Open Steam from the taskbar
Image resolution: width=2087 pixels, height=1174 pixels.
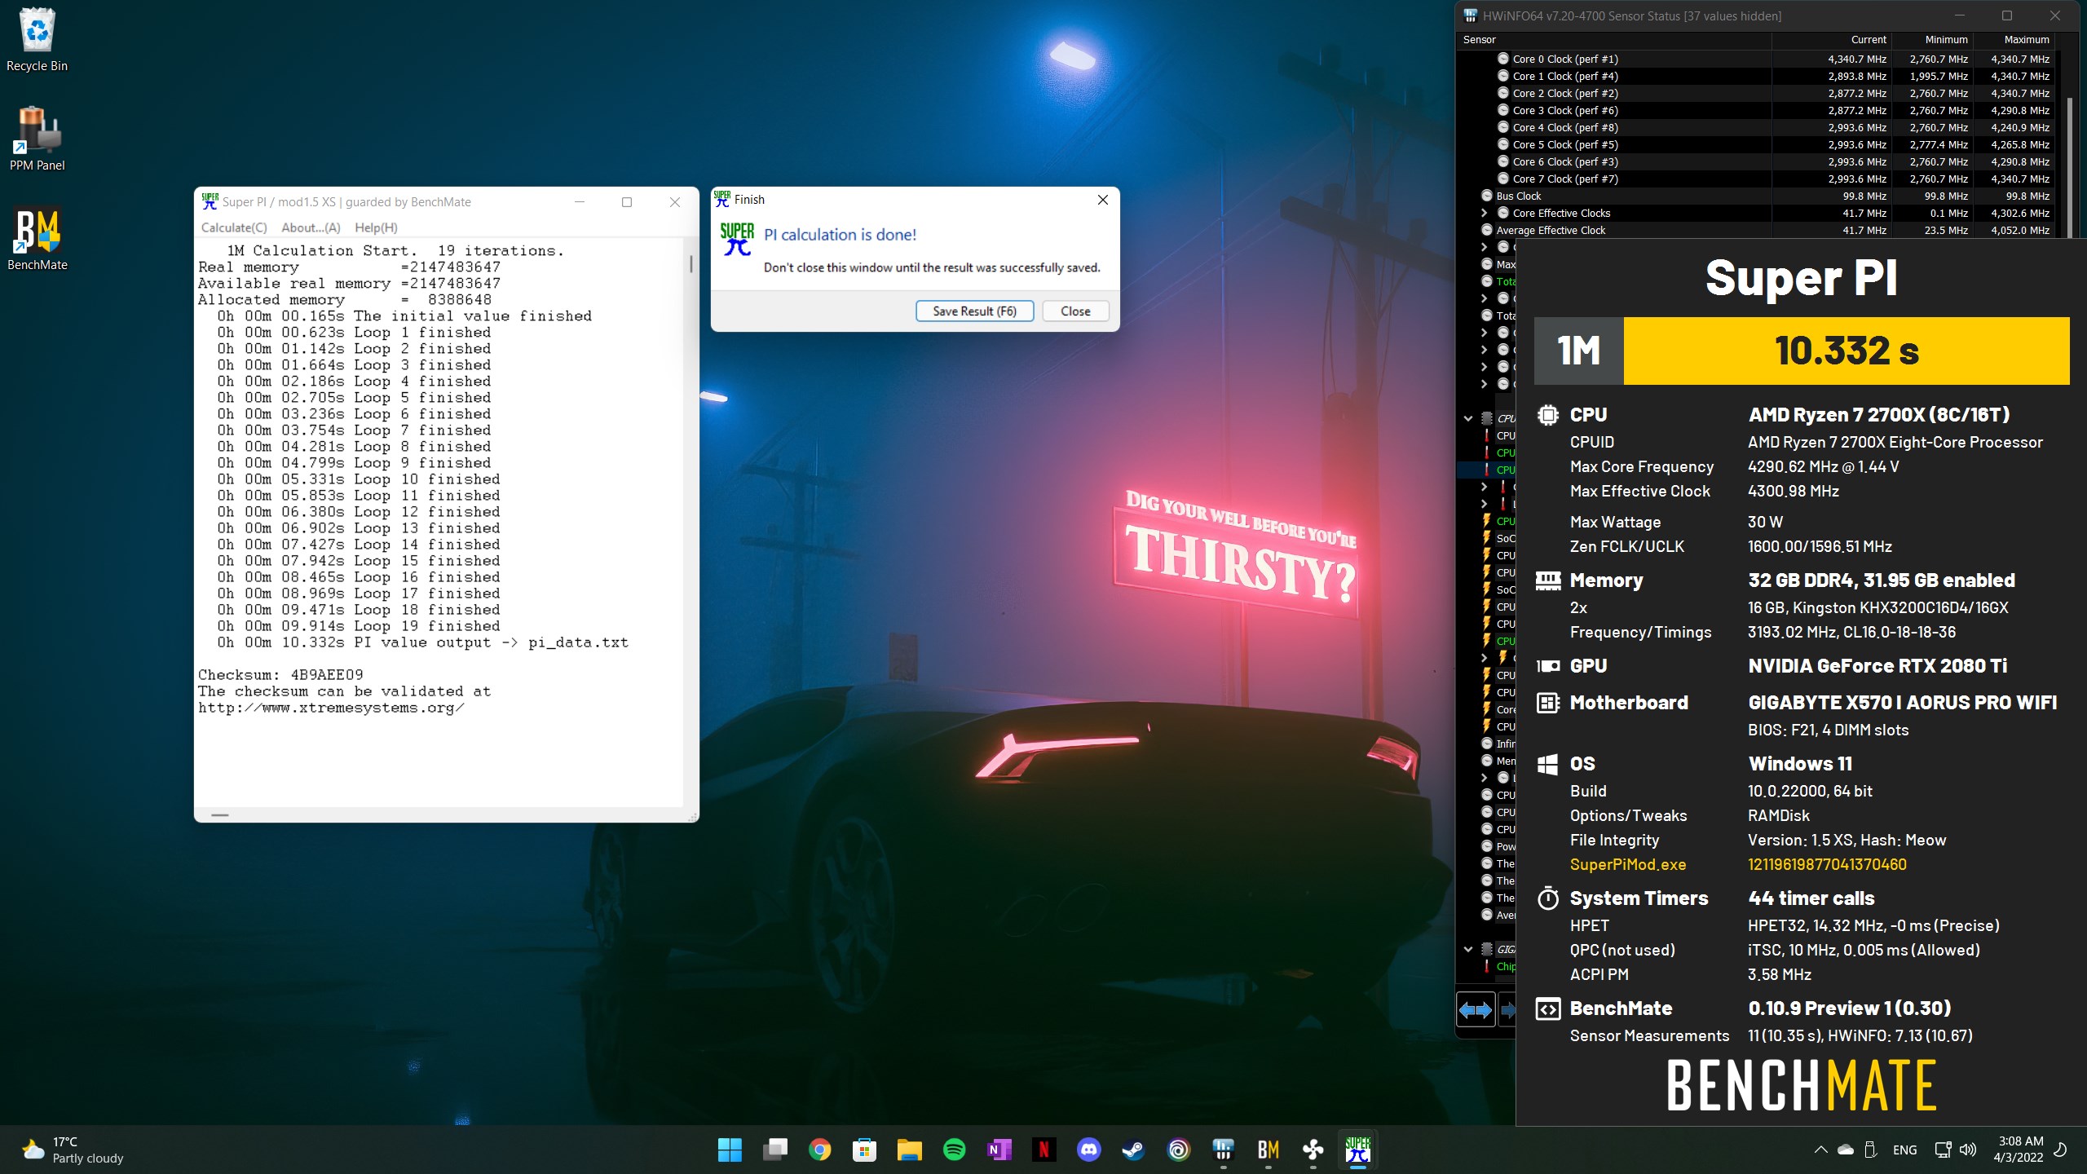coord(1133,1150)
